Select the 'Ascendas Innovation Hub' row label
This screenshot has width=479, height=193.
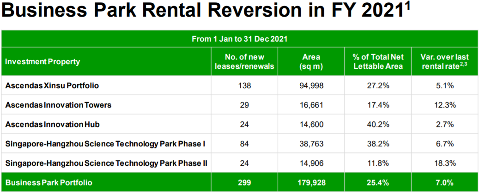52,125
